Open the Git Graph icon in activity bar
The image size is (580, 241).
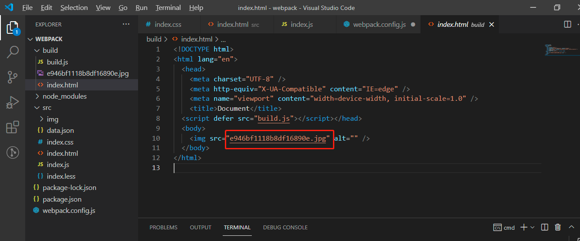pyautogui.click(x=13, y=152)
